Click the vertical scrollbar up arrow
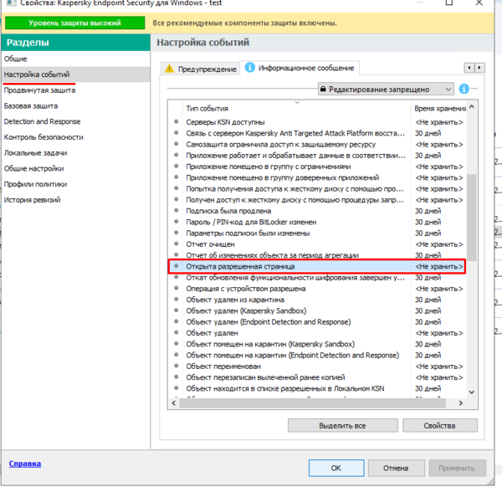The width and height of the screenshot is (502, 487). click(472, 107)
